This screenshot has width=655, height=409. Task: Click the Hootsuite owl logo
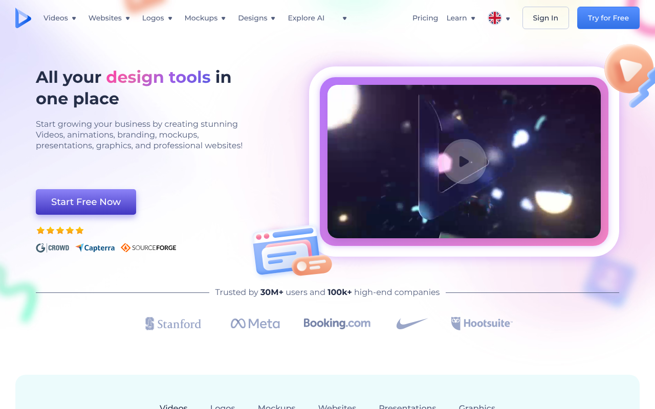(x=482, y=324)
